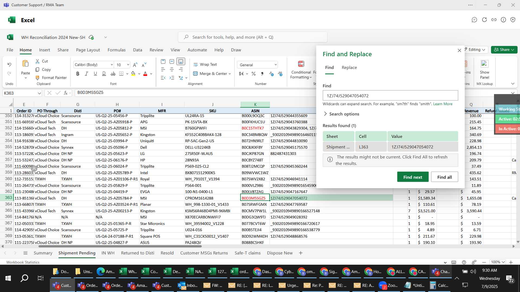The image size is (520, 292).
Task: Increase cell indent
Action: pyautogui.click(x=172, y=78)
